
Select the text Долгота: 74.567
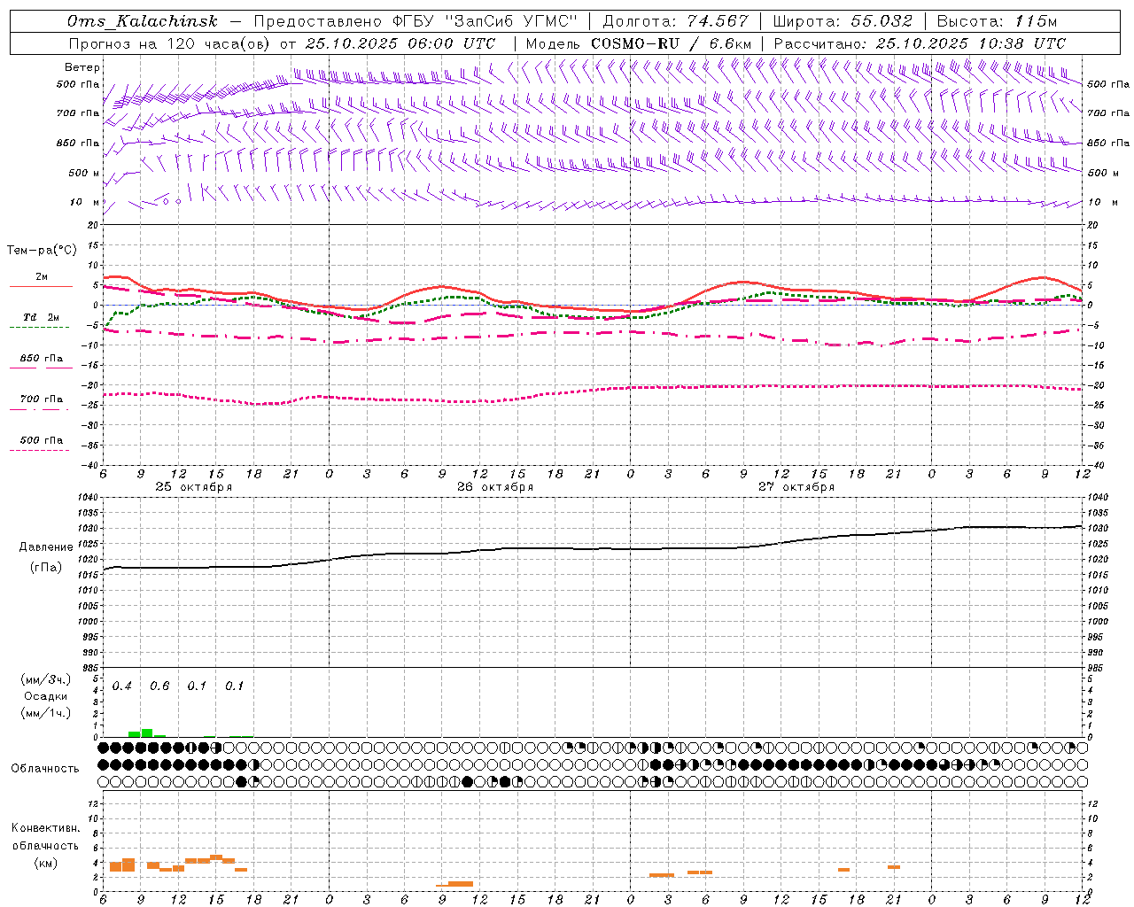pyautogui.click(x=676, y=21)
